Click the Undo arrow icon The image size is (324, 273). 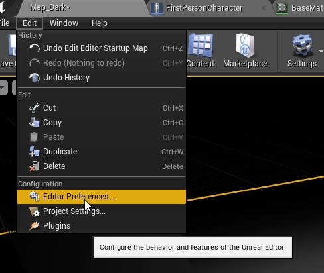(x=35, y=48)
